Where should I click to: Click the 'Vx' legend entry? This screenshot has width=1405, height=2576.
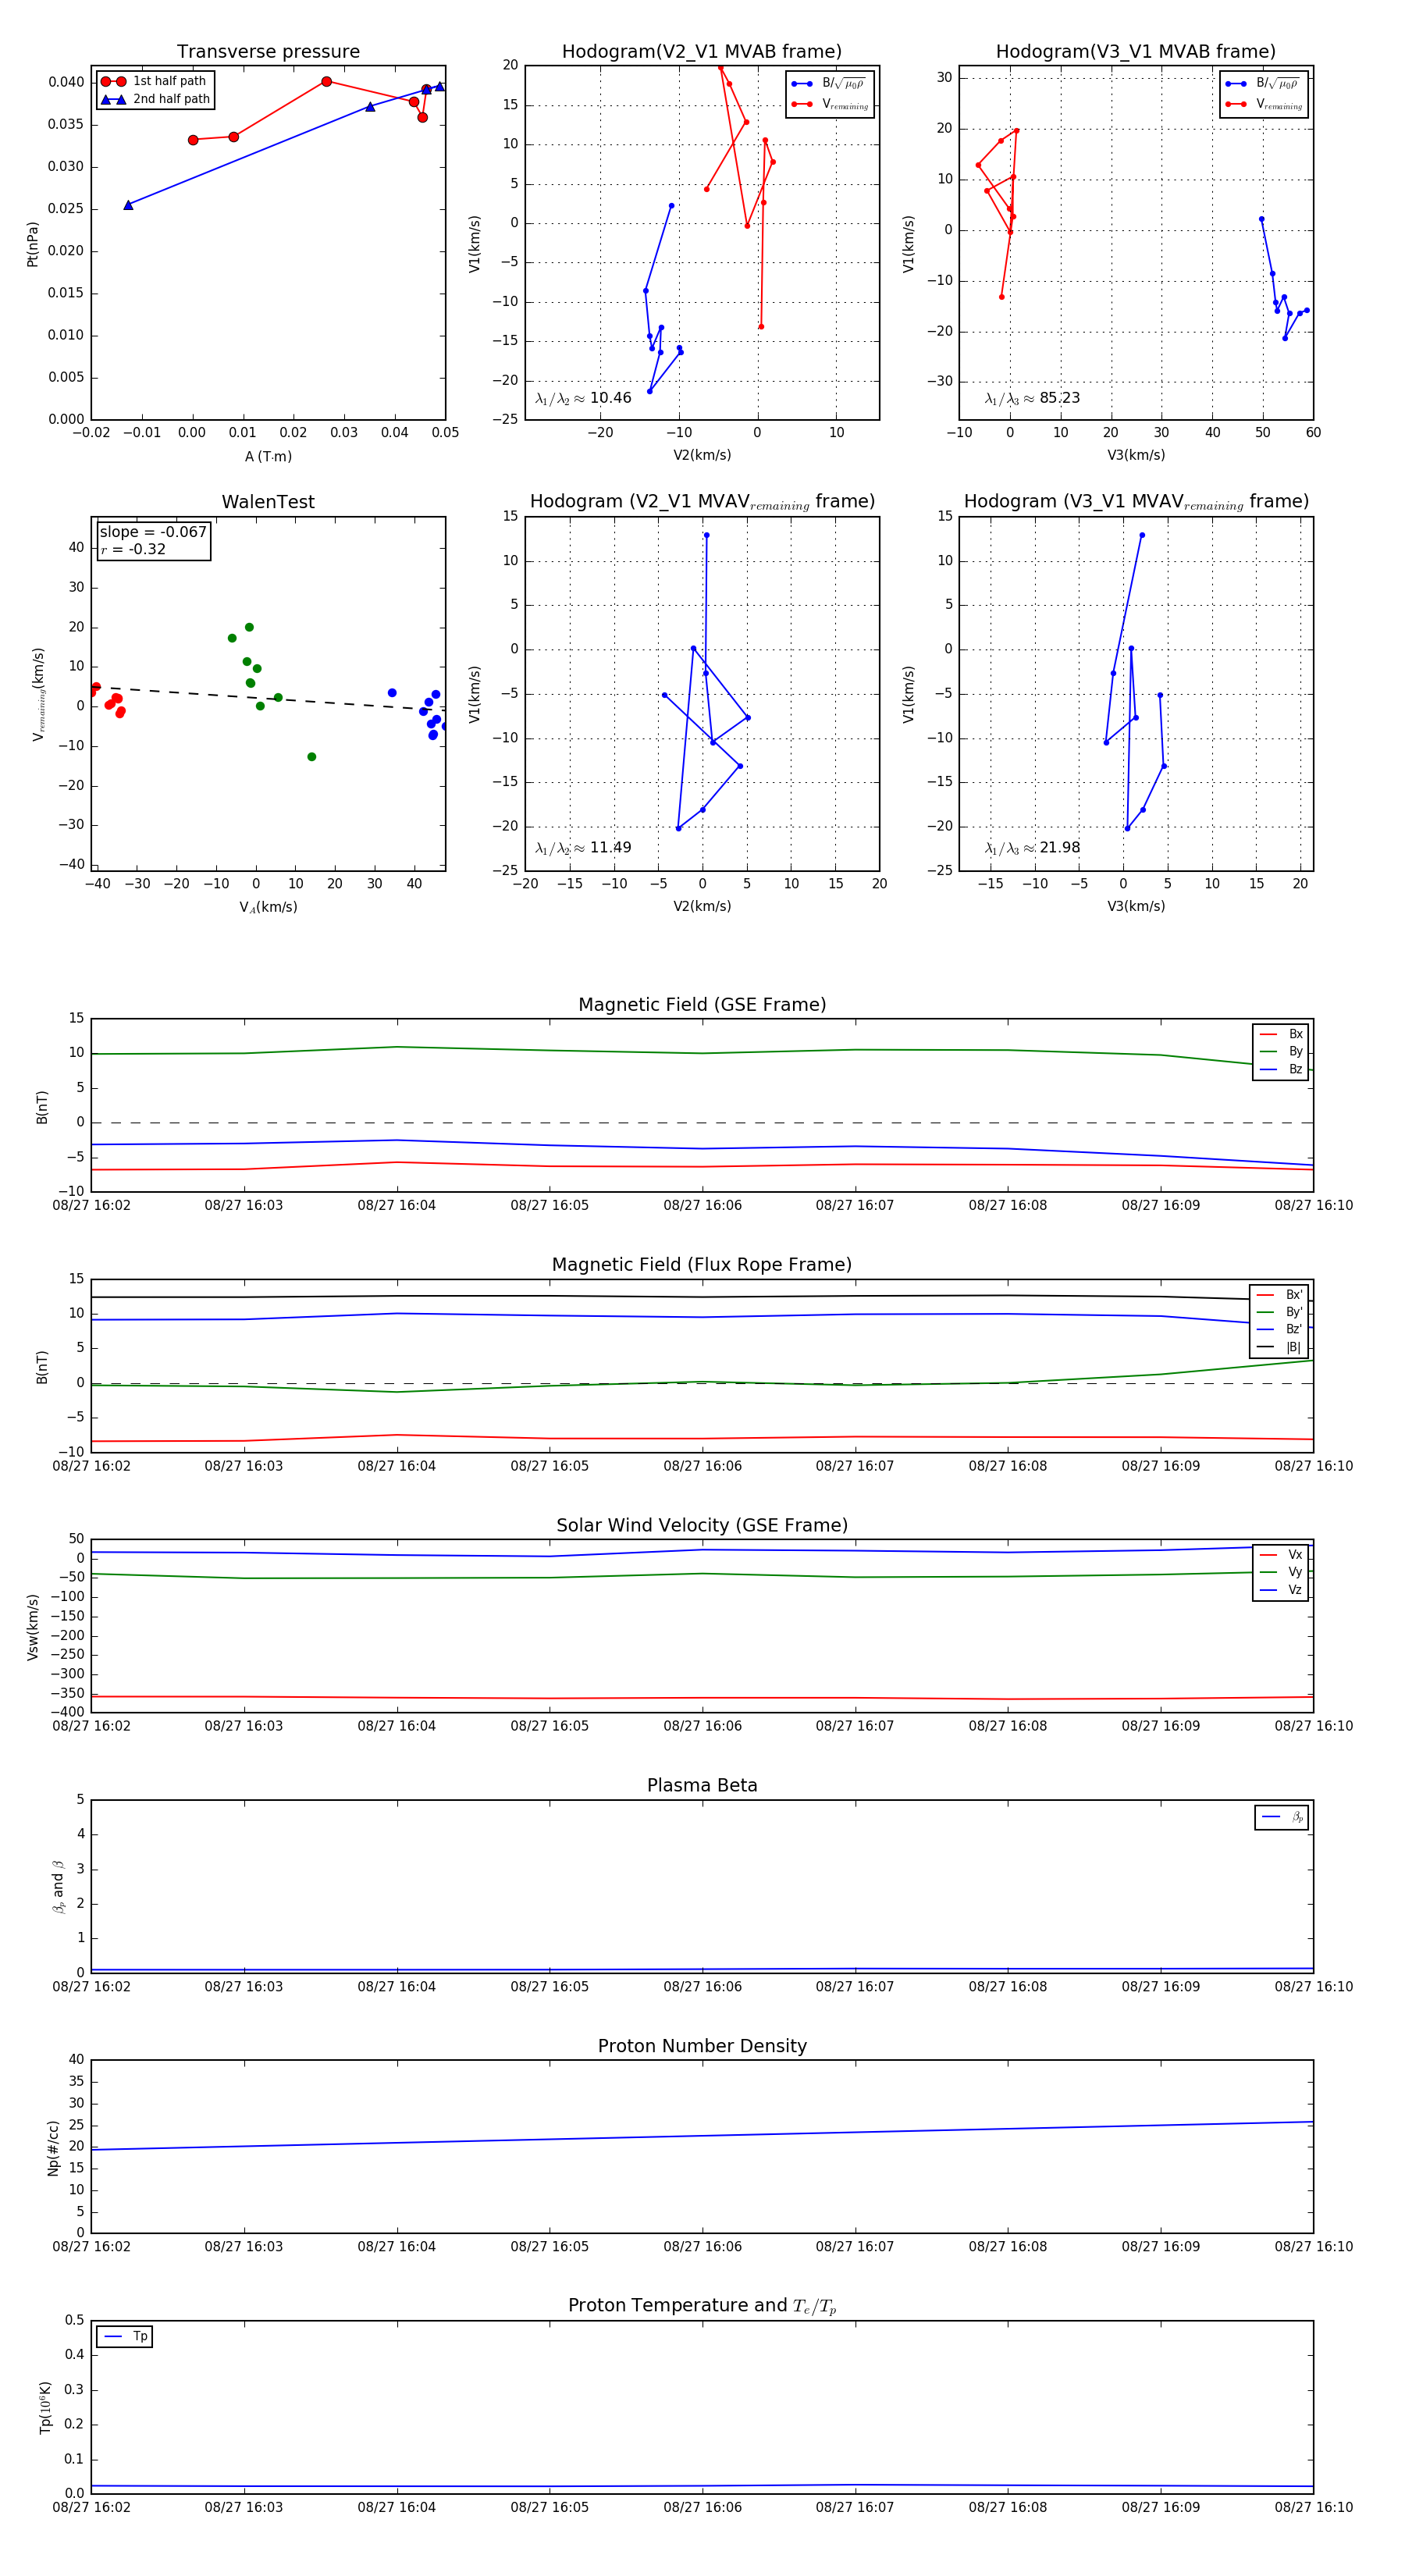1281,1555
